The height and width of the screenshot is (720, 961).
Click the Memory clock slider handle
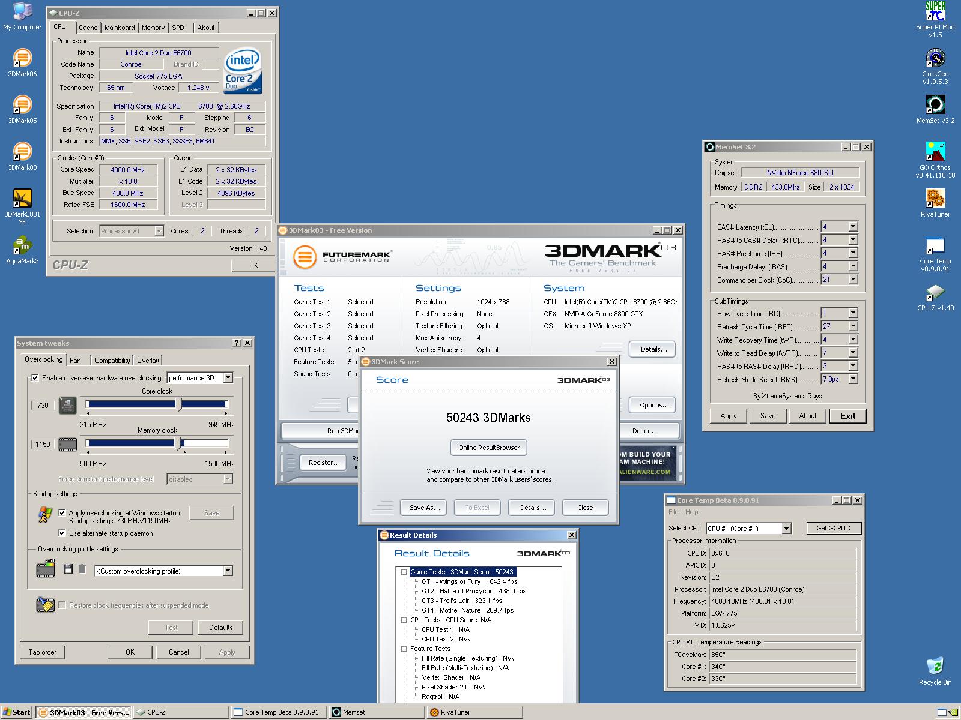(178, 444)
